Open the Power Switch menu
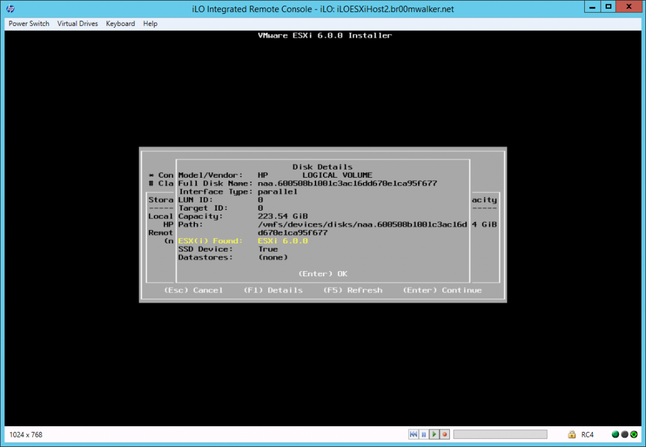The image size is (646, 447). [x=29, y=23]
